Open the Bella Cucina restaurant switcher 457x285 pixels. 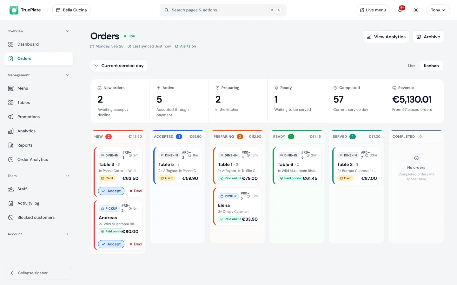tap(71, 10)
